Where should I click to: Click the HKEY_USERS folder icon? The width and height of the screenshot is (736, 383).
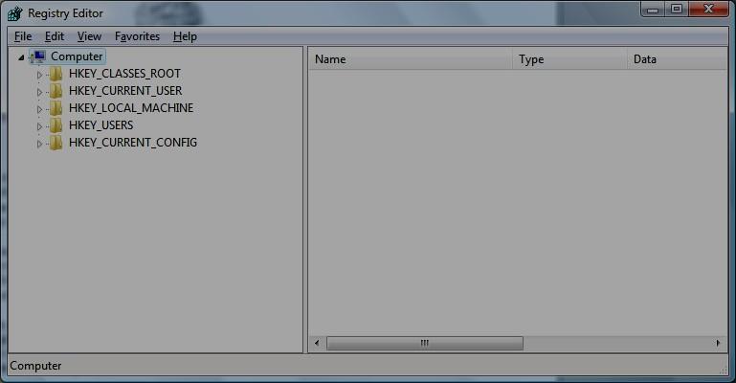pos(56,125)
